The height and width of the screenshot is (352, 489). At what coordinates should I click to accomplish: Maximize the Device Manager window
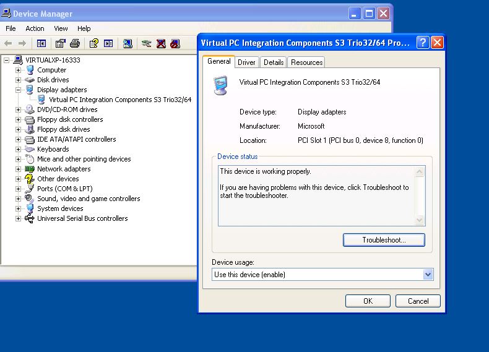pos(369,14)
